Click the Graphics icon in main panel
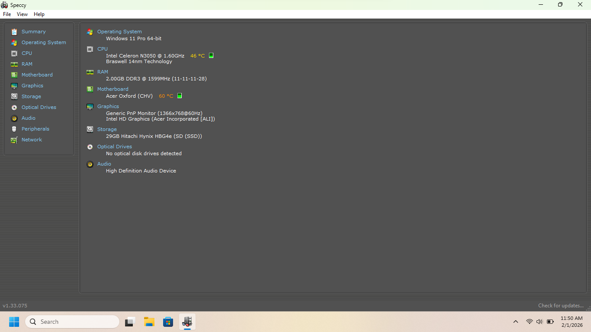The width and height of the screenshot is (591, 332). coord(90,106)
